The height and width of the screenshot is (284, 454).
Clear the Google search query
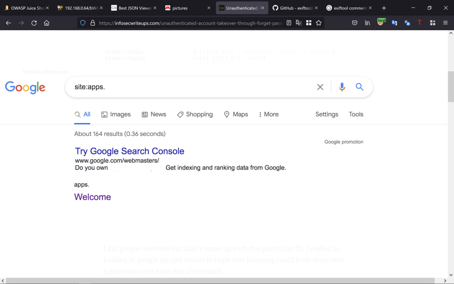click(x=320, y=87)
